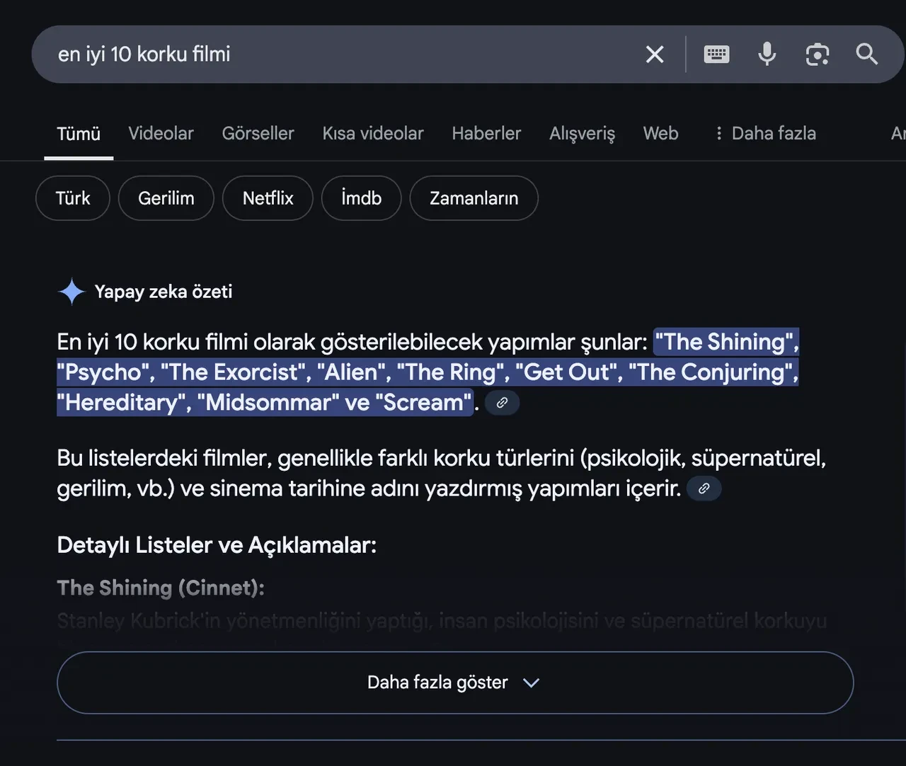This screenshot has height=766, width=906.
Task: Click the chevron arrow on Daha fazla göster
Action: click(x=532, y=682)
